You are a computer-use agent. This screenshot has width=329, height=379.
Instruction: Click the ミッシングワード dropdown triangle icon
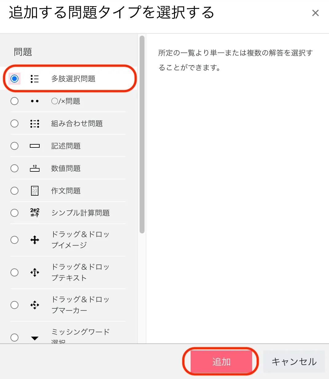click(x=35, y=338)
